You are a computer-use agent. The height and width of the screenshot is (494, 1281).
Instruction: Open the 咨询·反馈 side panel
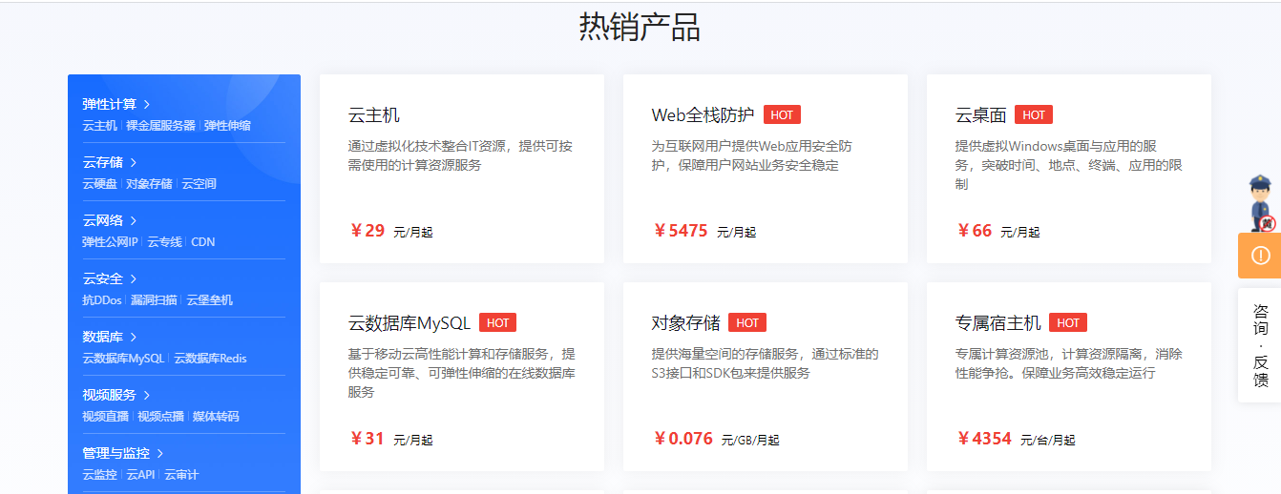[x=1260, y=345]
